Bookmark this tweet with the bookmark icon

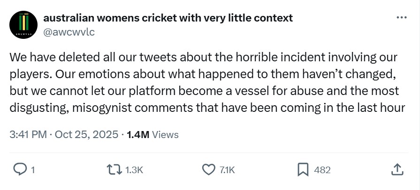[303, 170]
